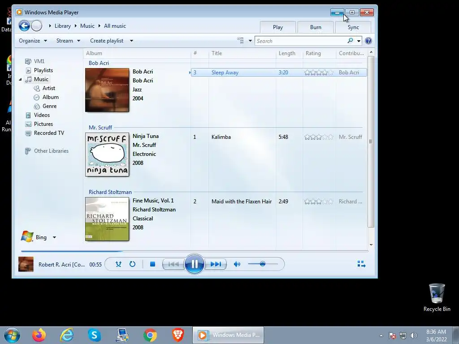
Task: Skip to the next track
Action: [216, 264]
